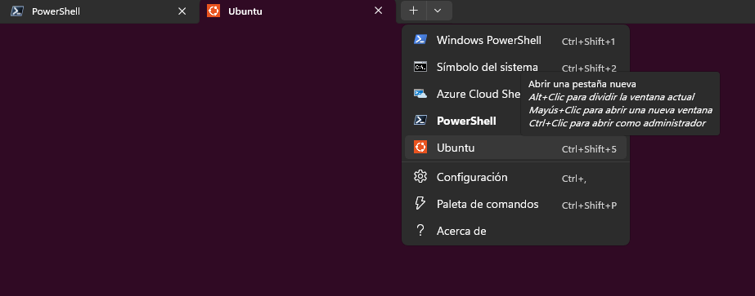This screenshot has height=296, width=755.
Task: Click the Acerca de question mark icon
Action: [x=420, y=231]
